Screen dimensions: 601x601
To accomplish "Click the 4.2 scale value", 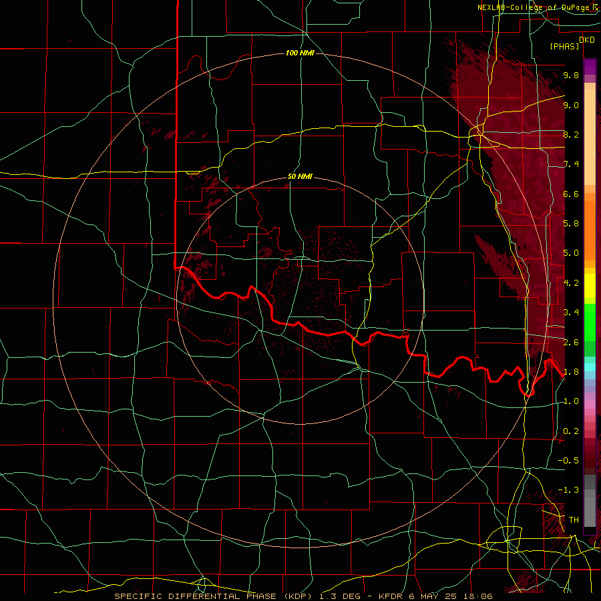I will 571,283.
